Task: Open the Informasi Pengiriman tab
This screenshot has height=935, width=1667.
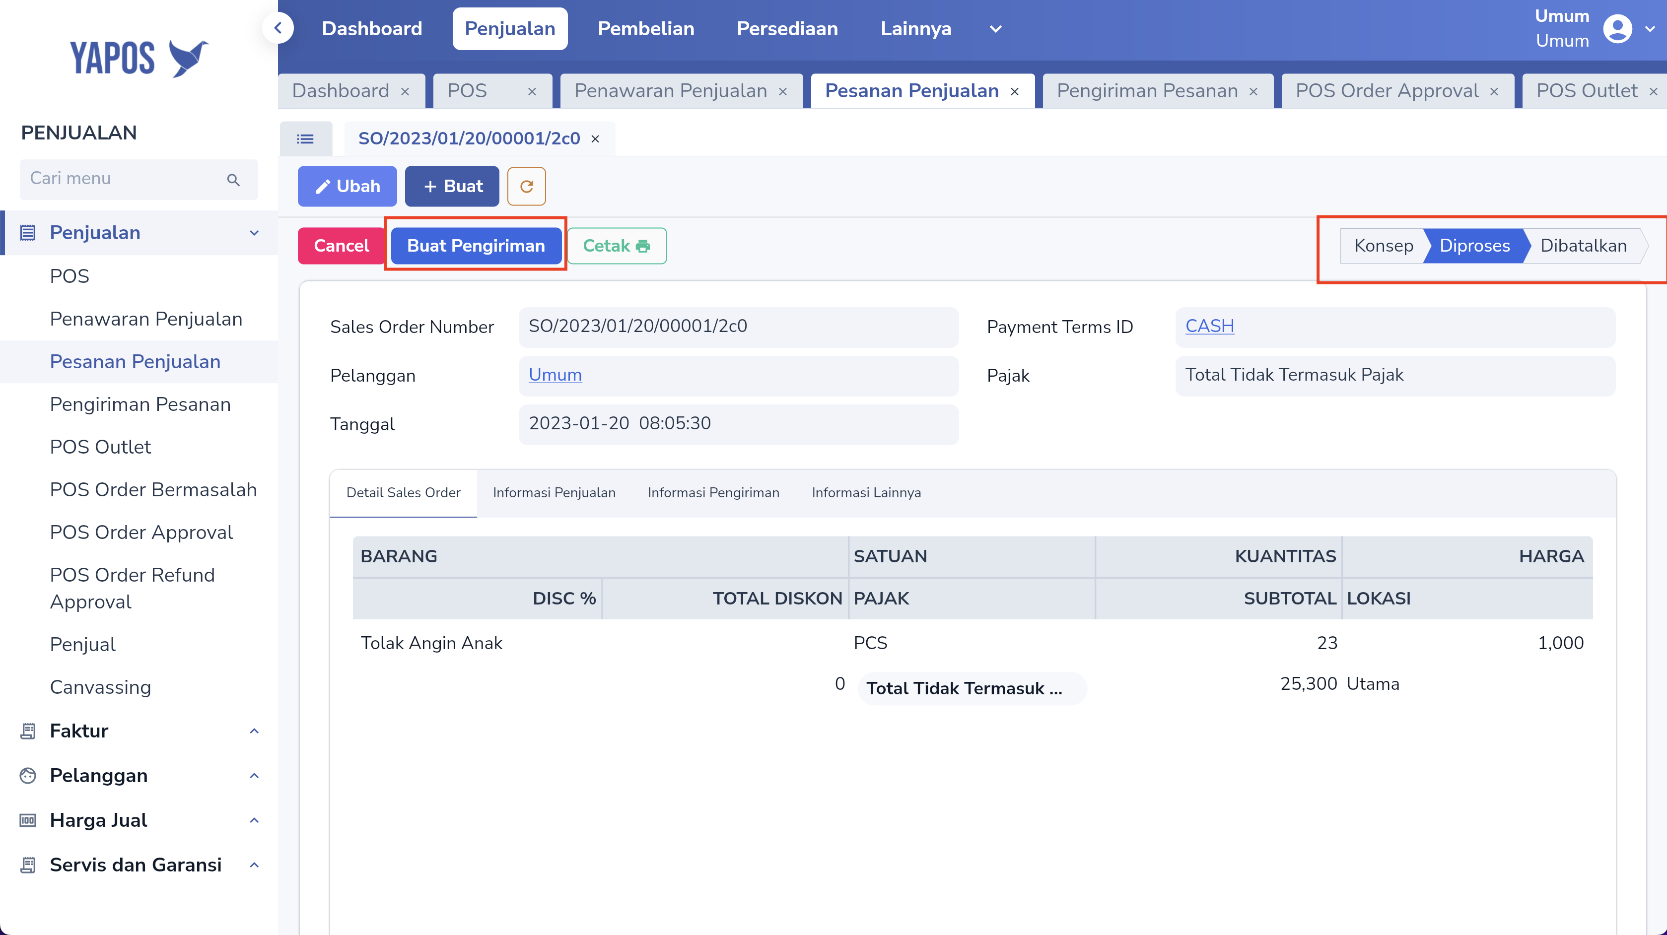Action: coord(713,492)
